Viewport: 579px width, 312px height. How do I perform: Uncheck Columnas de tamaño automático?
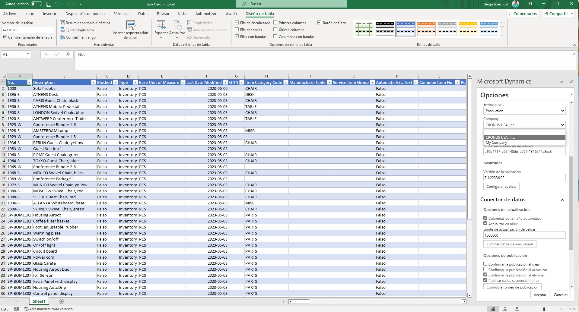pos(485,218)
